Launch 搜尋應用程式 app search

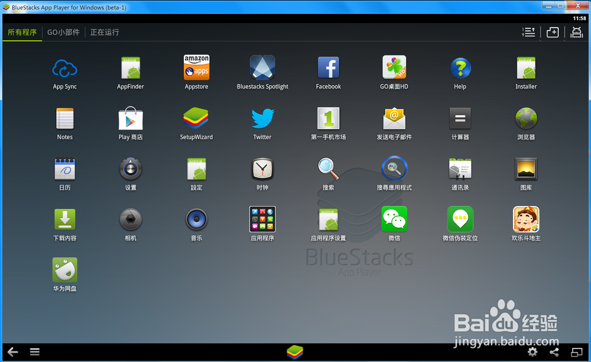point(394,169)
